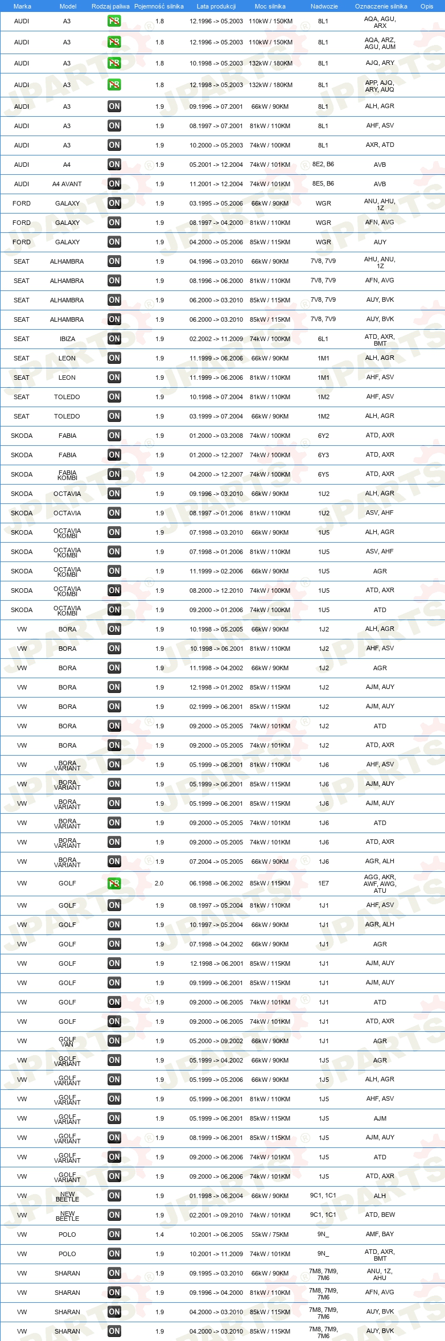
Task: Click the ON icon in the Skoda Fabia 6Y3 row
Action: pyautogui.click(x=114, y=455)
